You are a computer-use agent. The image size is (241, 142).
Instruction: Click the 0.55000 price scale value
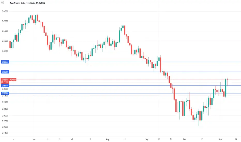click(x=5, y=127)
